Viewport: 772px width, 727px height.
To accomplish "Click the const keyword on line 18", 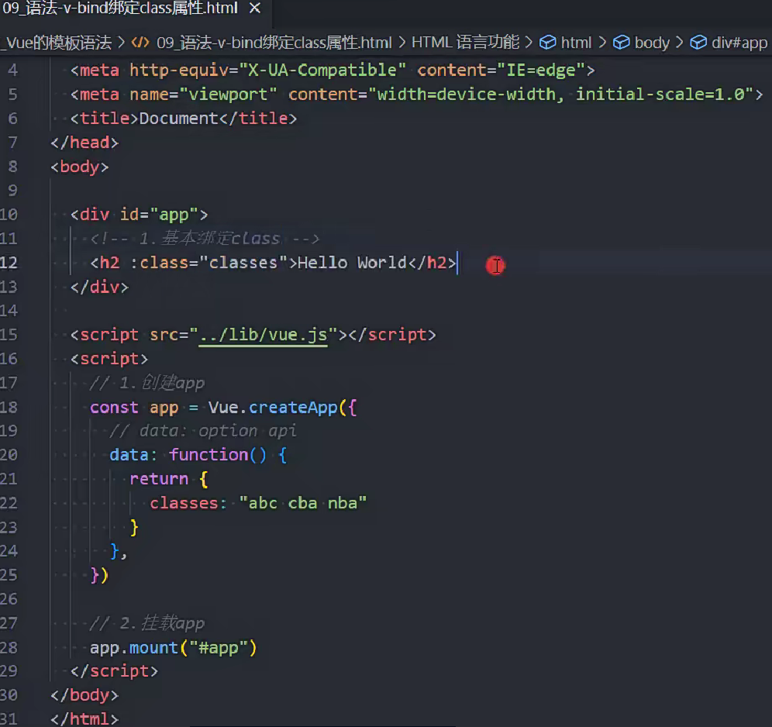I will pyautogui.click(x=114, y=408).
